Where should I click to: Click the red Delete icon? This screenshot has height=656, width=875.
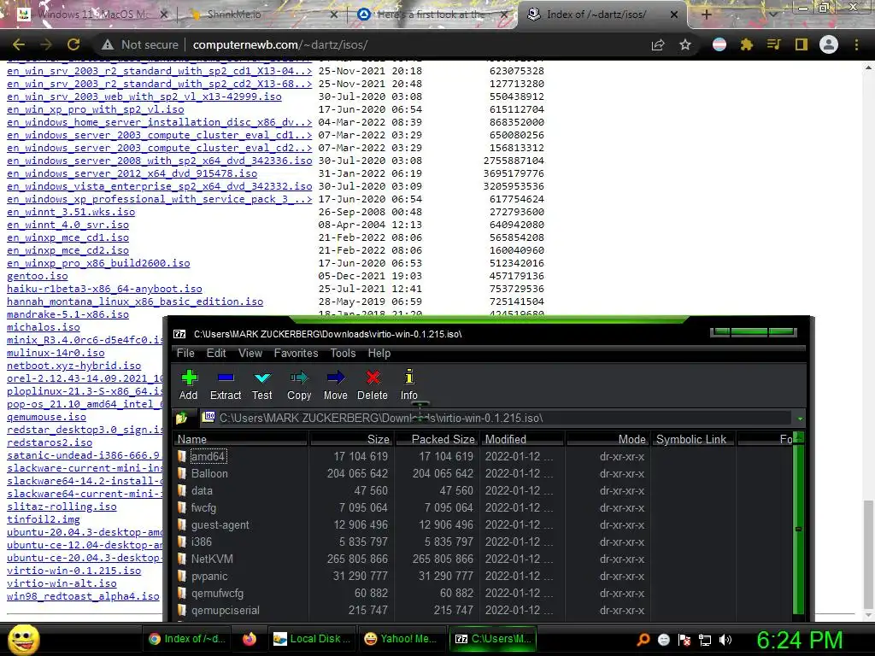373,385
